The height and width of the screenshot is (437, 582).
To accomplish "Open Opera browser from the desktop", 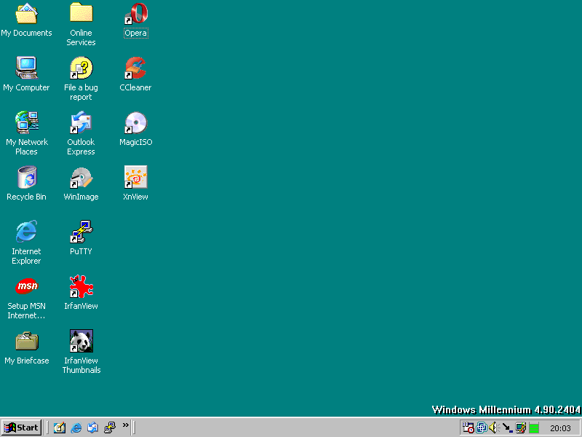I will [135, 15].
